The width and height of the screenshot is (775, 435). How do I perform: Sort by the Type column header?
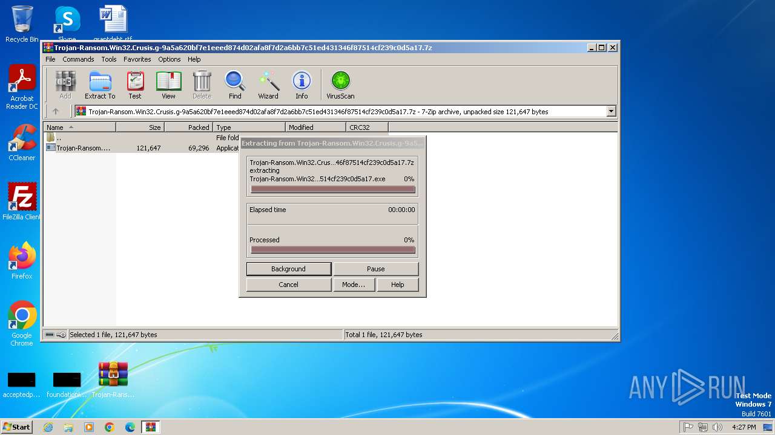pyautogui.click(x=249, y=127)
